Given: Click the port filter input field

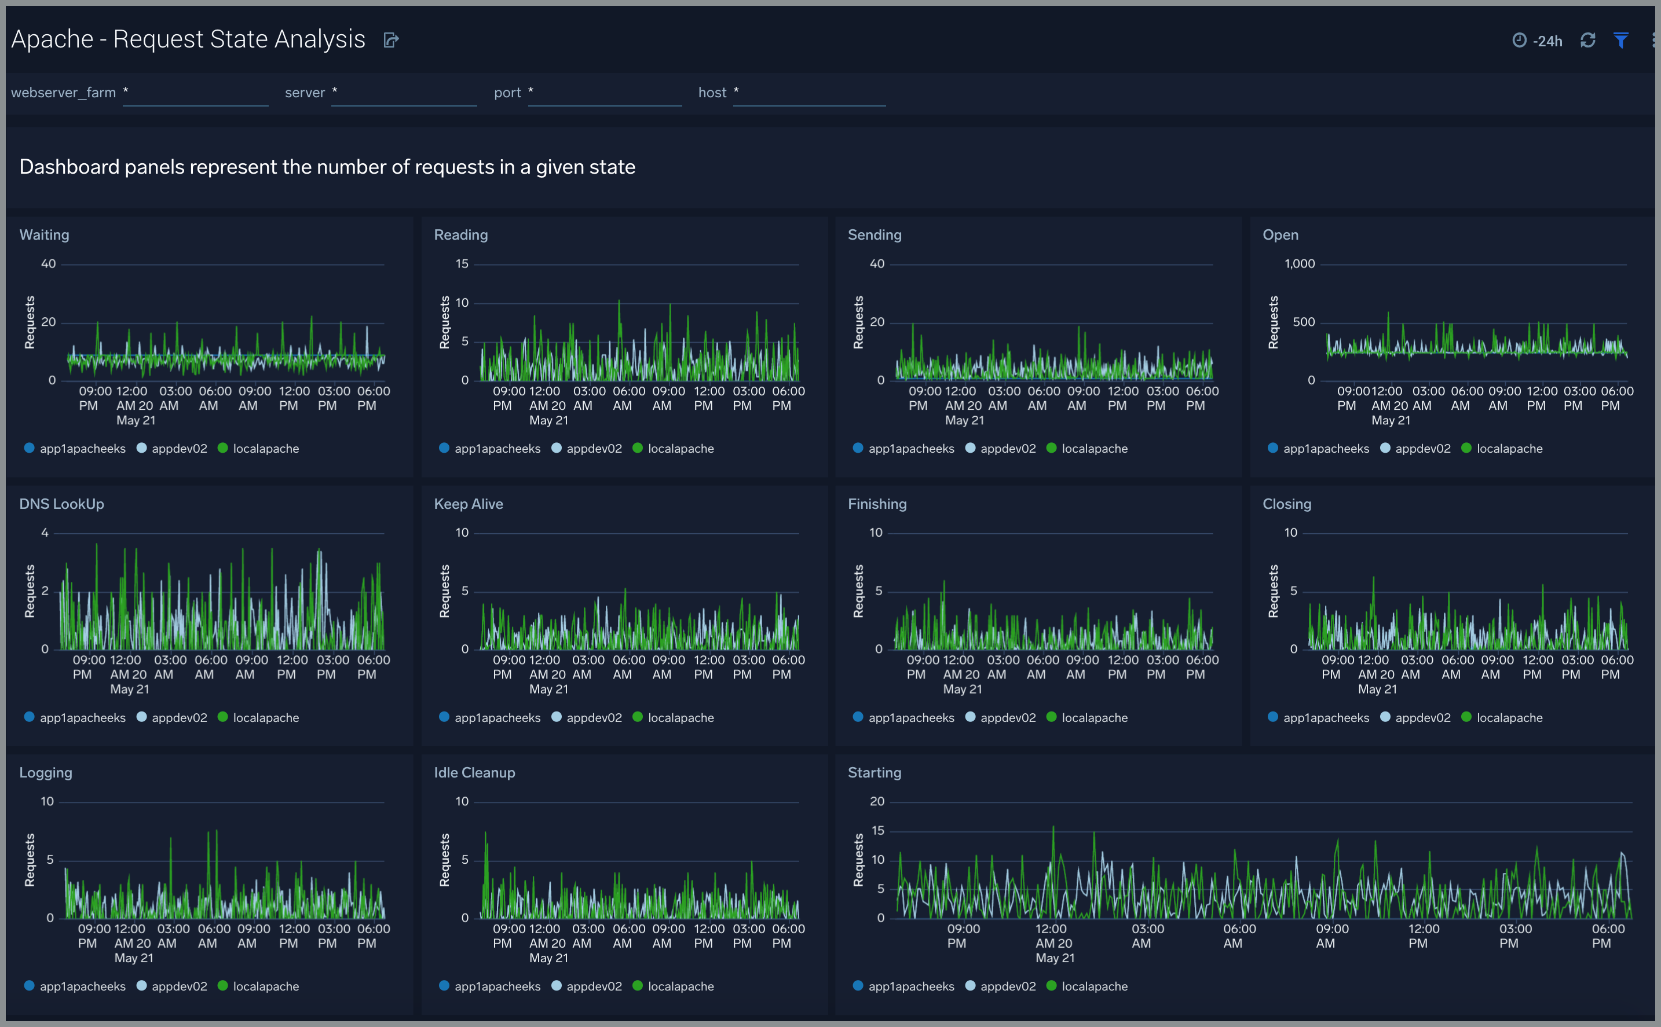Looking at the screenshot, I should pyautogui.click(x=605, y=93).
